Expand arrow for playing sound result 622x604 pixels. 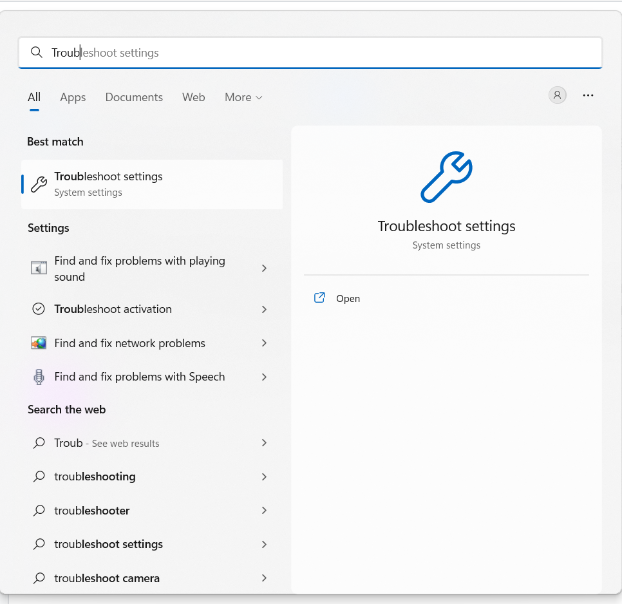tap(264, 268)
